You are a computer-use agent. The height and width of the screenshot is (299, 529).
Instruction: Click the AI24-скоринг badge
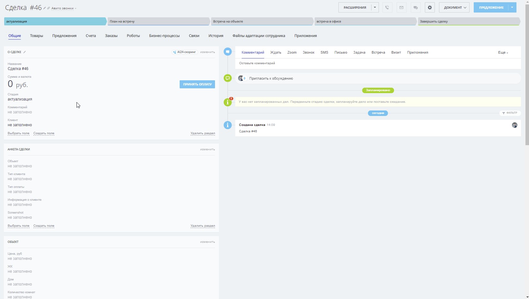coord(184,52)
